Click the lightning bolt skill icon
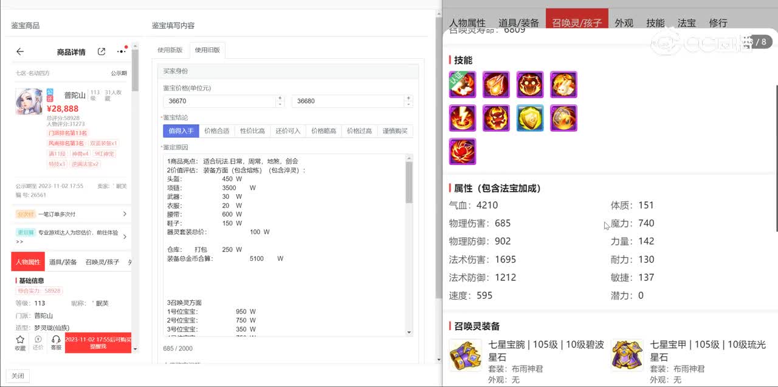778x387 pixels. [x=463, y=118]
